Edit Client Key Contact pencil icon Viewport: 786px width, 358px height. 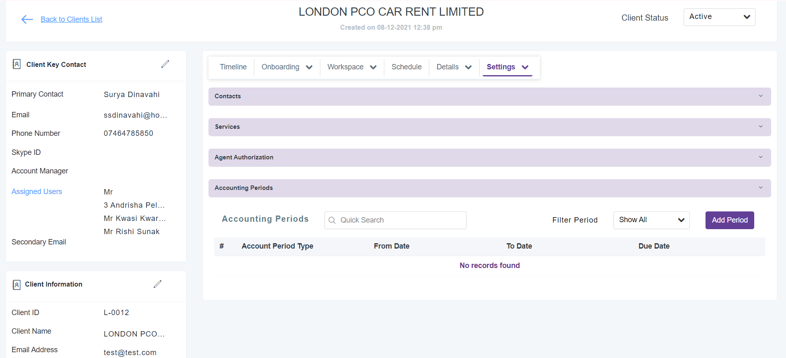[x=165, y=64]
